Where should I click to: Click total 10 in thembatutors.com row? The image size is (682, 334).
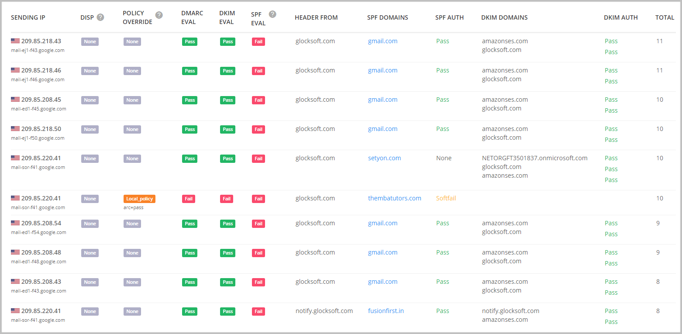point(660,198)
